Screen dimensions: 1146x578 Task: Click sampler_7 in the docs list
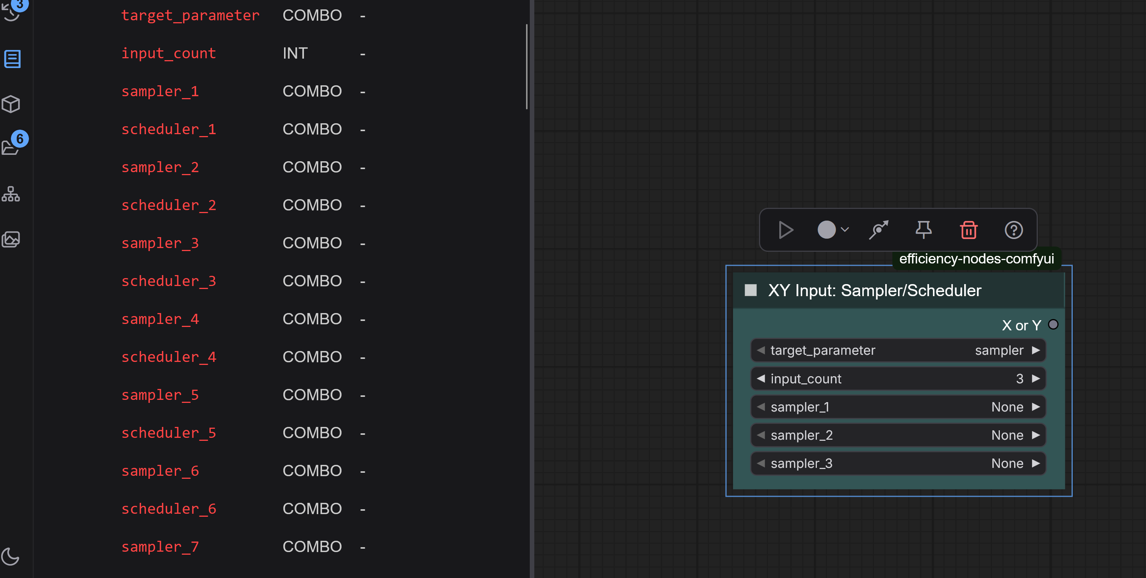[x=160, y=547]
